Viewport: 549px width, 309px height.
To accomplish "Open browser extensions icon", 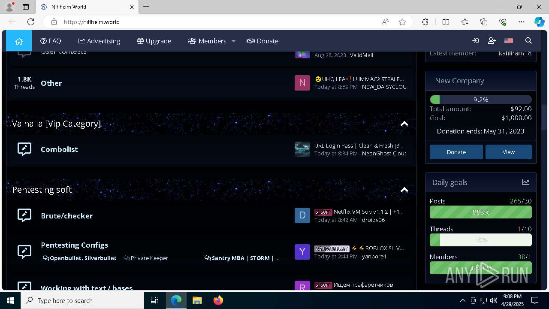I will click(x=425, y=22).
